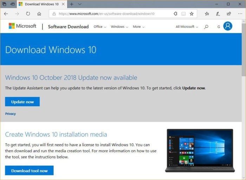Open the home page via house icon
The height and width of the screenshot is (180, 246).
click(39, 14)
